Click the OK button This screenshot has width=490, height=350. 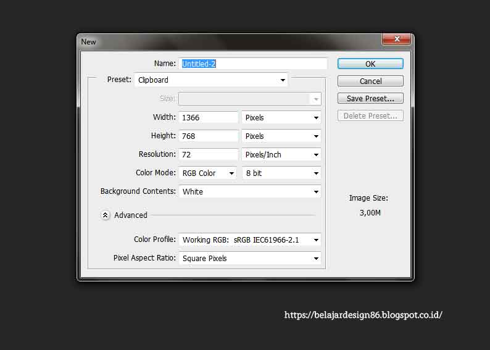[x=370, y=64]
